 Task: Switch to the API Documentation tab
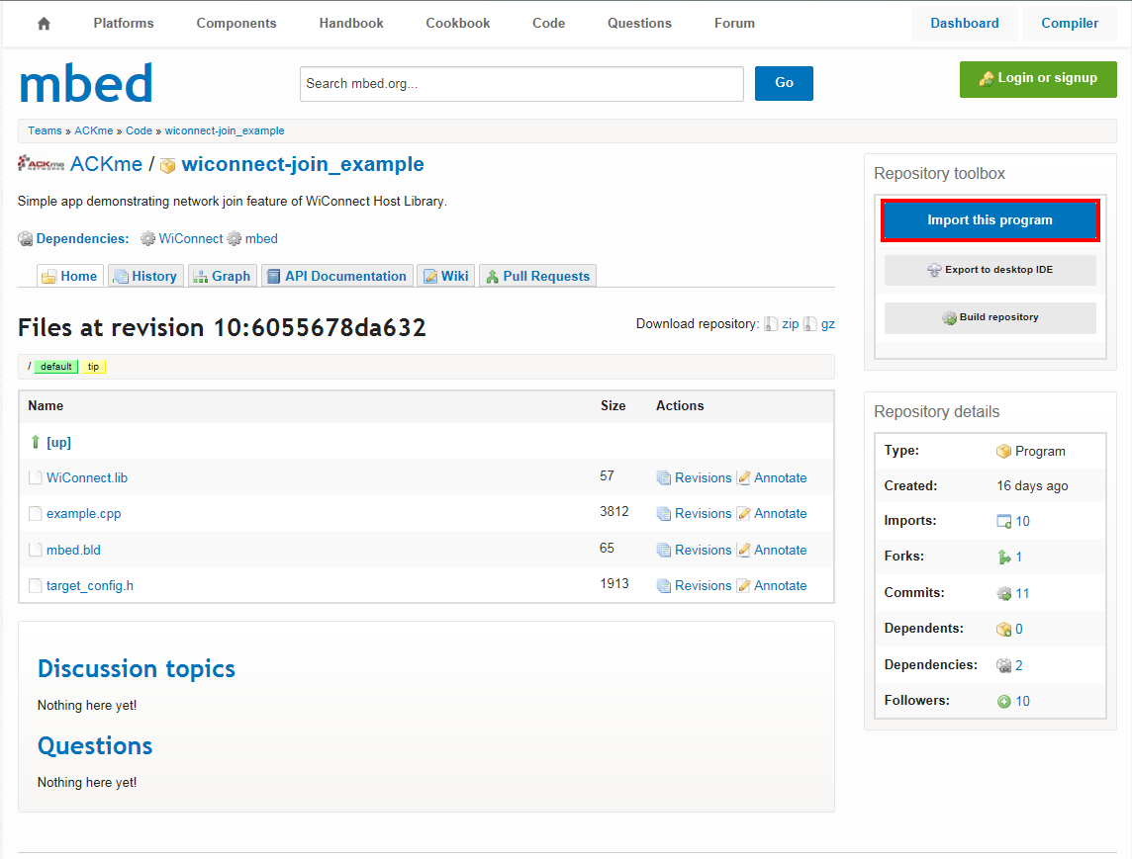(336, 276)
